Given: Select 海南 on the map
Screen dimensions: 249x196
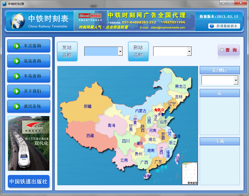Looking at the screenshot, I should [147, 176].
